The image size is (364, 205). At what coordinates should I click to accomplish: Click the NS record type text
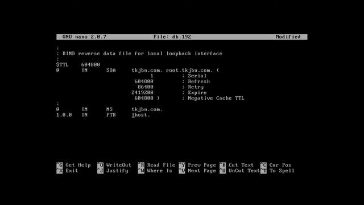pos(109,109)
